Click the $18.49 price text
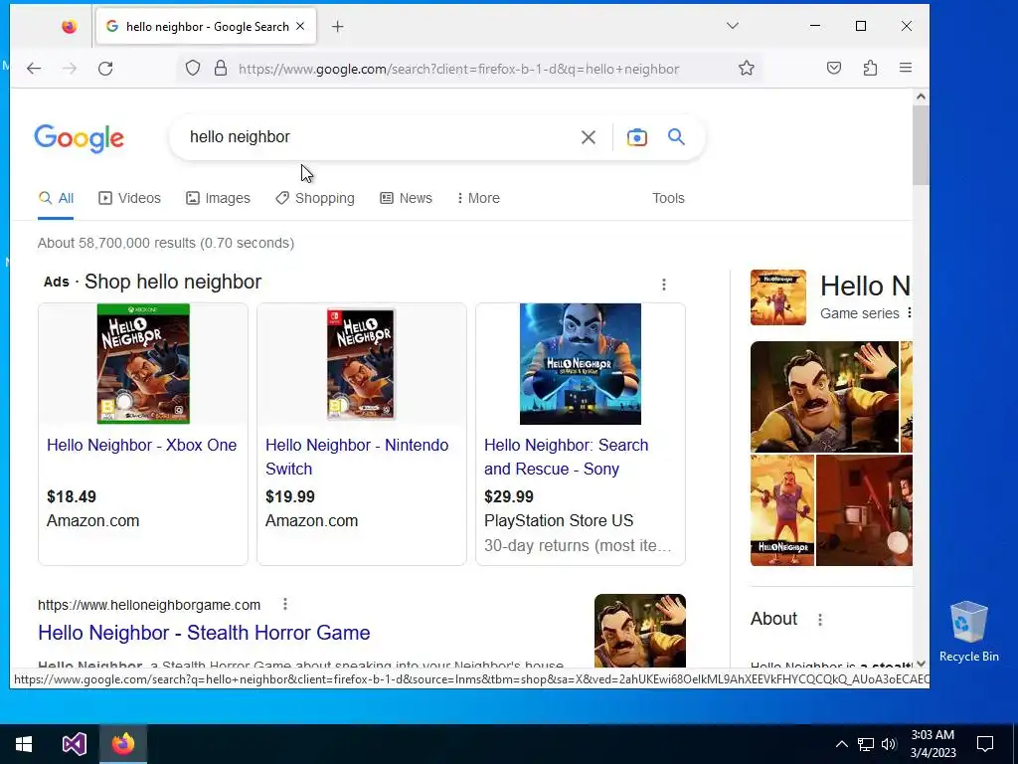This screenshot has width=1018, height=764. pos(72,497)
